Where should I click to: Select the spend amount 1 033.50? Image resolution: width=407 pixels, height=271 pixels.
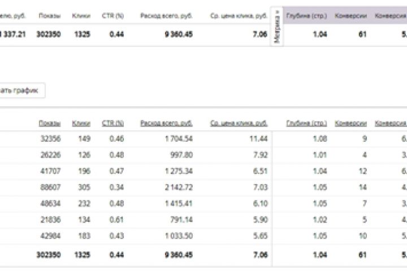pos(179,236)
